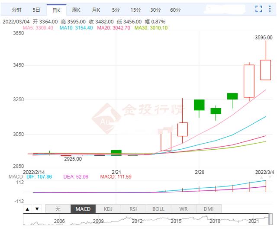Open the three-dot more options menu

coord(271,9)
